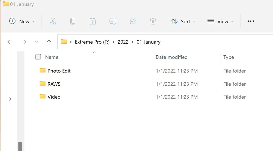273x151 pixels.
Task: Navigate to 2022 breadcrumb
Action: point(123,42)
